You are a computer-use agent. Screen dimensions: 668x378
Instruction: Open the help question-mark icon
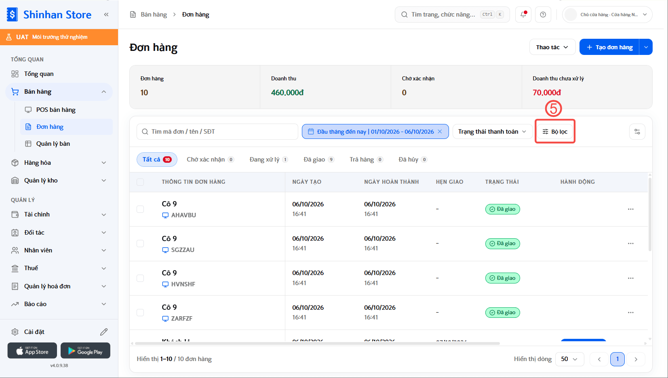543,15
